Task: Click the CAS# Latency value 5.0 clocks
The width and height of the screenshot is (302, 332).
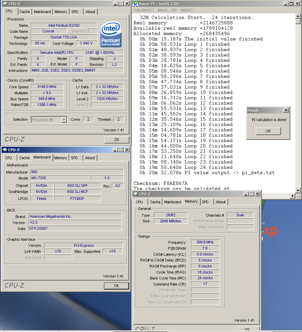Action: (x=205, y=254)
